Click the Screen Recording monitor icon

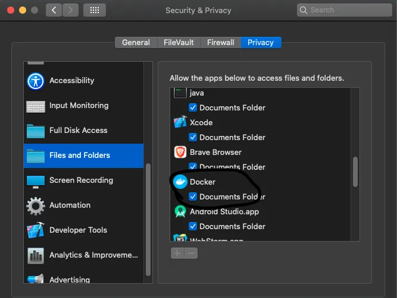[x=36, y=180]
